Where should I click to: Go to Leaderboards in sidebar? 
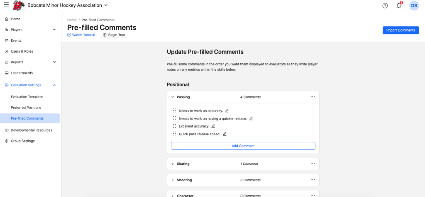click(22, 73)
